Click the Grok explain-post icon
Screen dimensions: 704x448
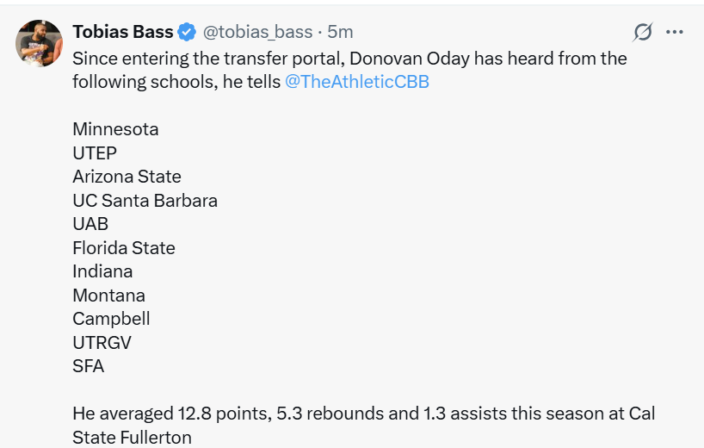pos(642,33)
